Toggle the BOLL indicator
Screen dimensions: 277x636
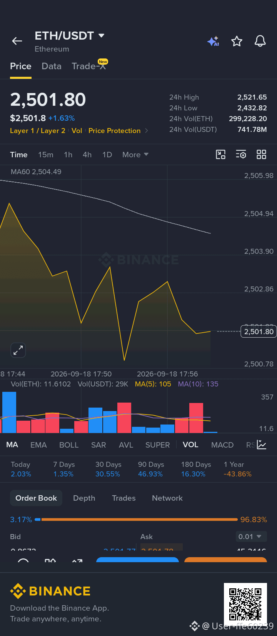pos(69,445)
